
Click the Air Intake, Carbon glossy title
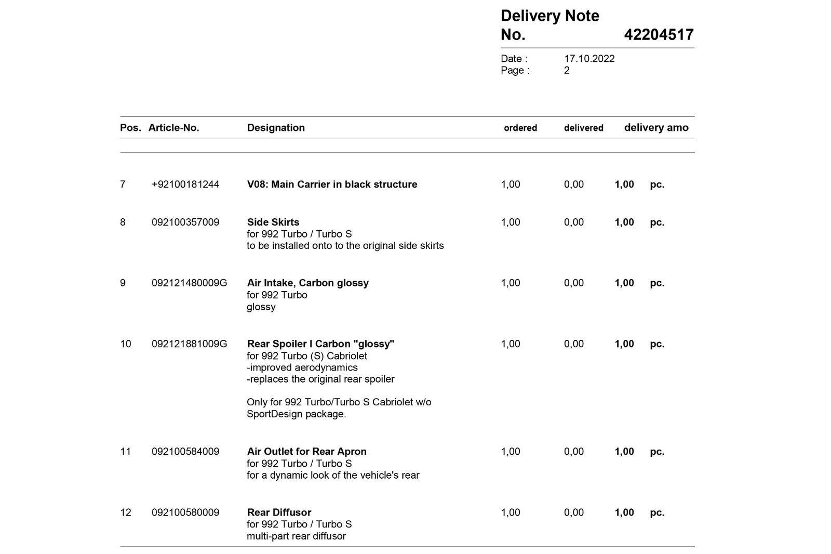(x=307, y=283)
